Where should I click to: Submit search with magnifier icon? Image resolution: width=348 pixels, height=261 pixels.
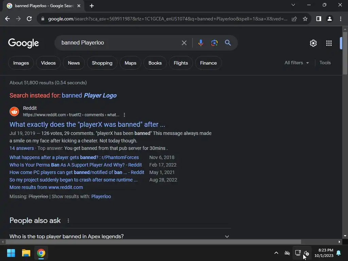(x=228, y=43)
